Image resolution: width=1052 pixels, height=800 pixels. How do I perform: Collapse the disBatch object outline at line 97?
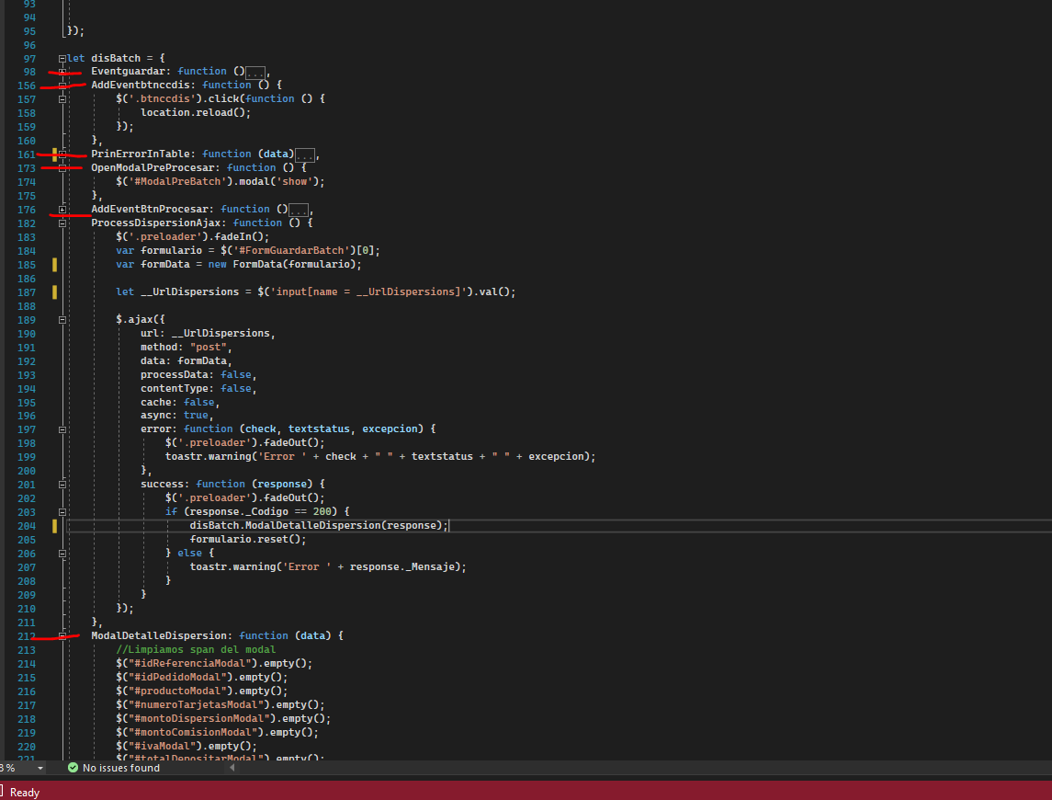62,58
